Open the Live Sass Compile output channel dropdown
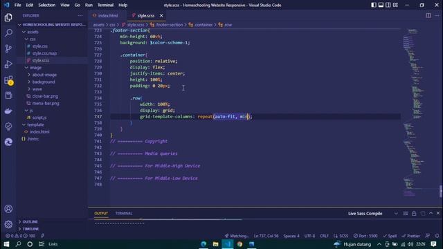Image resolution: width=443 pixels, height=249 pixels. pos(373,214)
